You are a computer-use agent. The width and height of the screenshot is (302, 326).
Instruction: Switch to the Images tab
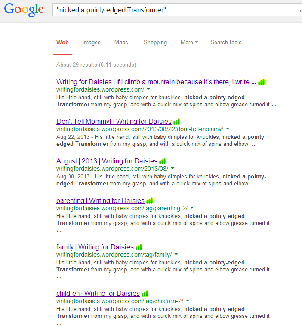[91, 43]
